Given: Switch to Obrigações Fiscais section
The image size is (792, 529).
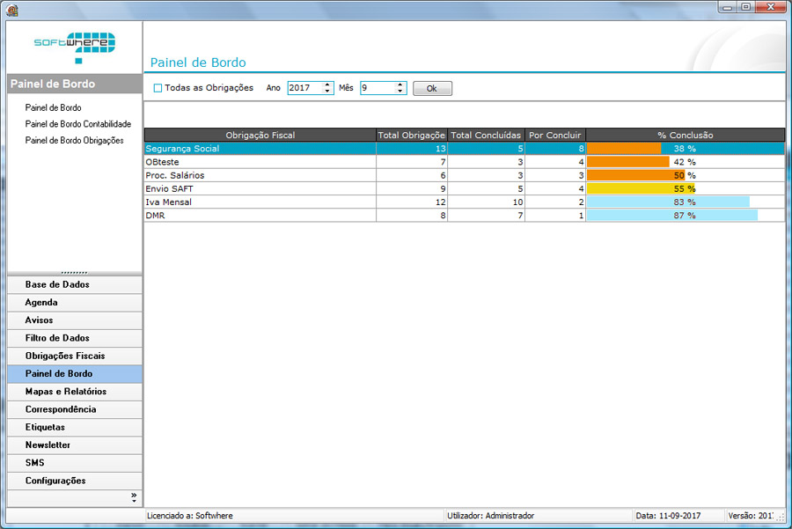Looking at the screenshot, I should (65, 356).
